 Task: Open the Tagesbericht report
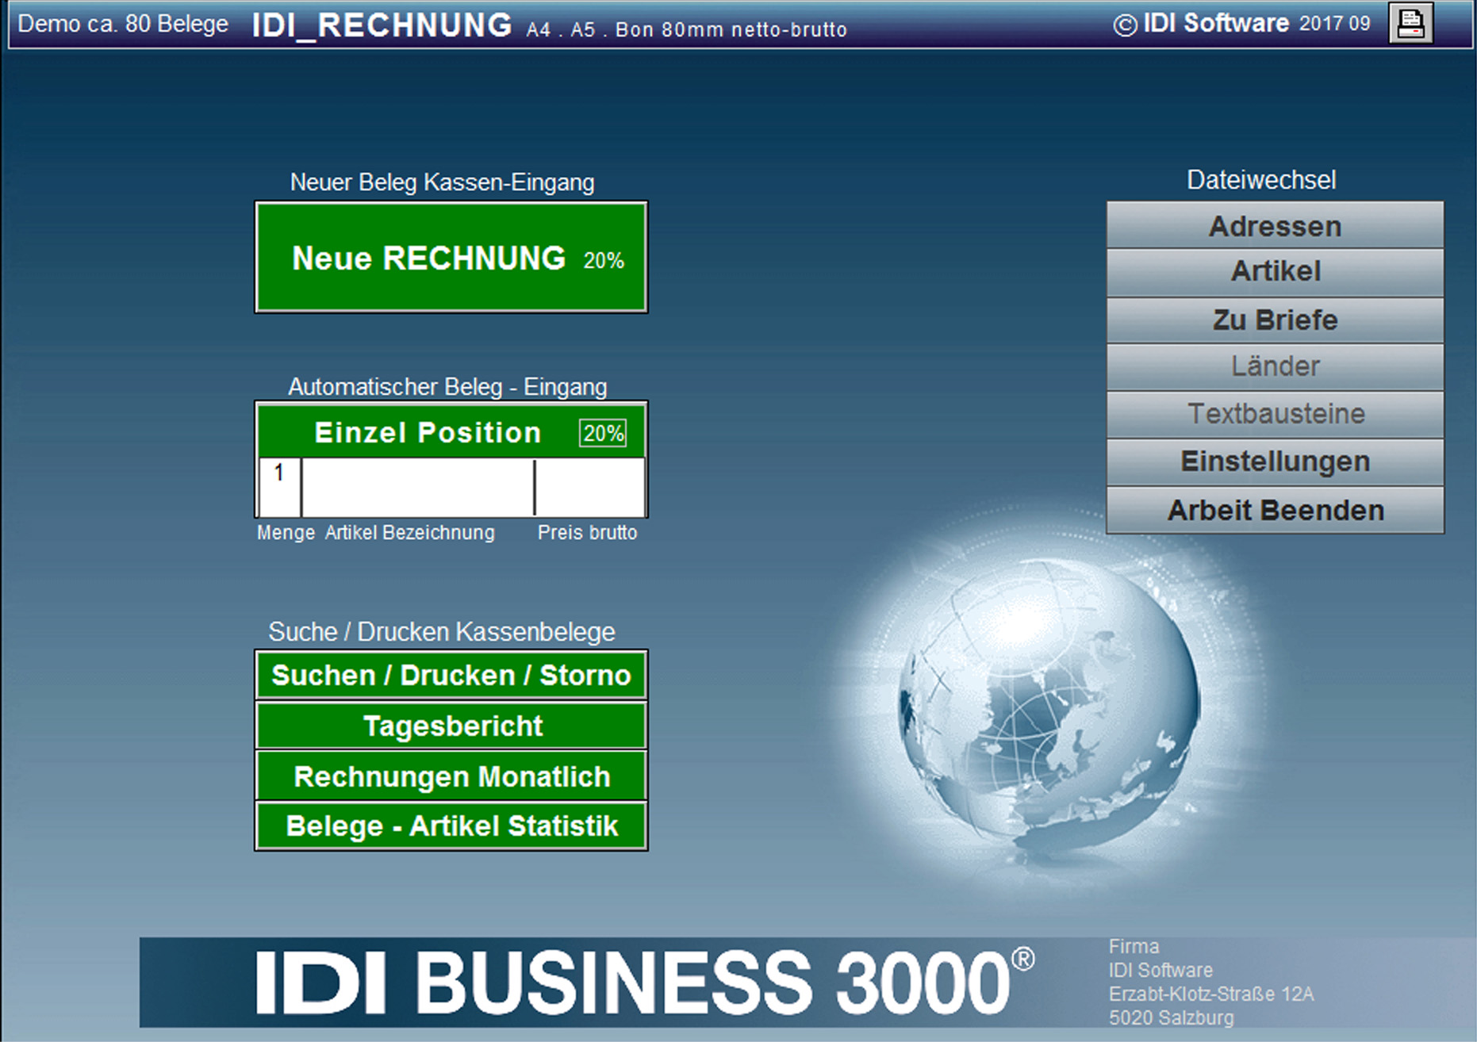(x=451, y=726)
